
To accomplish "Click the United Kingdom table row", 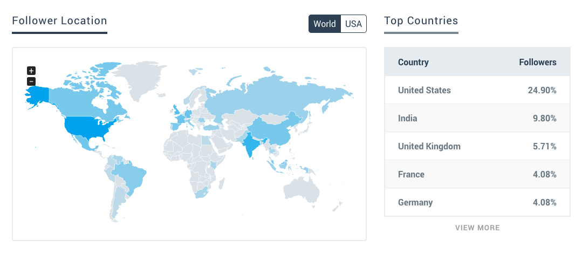I will 477,146.
